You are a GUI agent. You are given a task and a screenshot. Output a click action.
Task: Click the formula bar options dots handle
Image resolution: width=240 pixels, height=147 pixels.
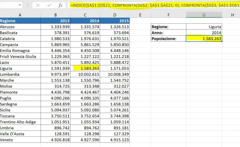(x=27, y=5)
